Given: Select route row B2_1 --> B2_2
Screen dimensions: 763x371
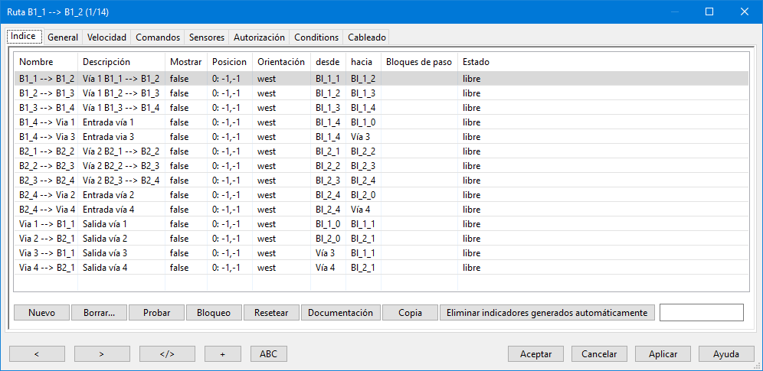Looking at the screenshot, I should (x=381, y=151).
